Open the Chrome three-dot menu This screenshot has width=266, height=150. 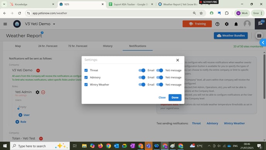(261, 13)
